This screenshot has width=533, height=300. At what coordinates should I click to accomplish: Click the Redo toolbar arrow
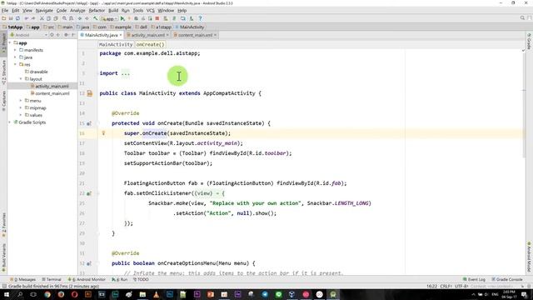point(33,18)
